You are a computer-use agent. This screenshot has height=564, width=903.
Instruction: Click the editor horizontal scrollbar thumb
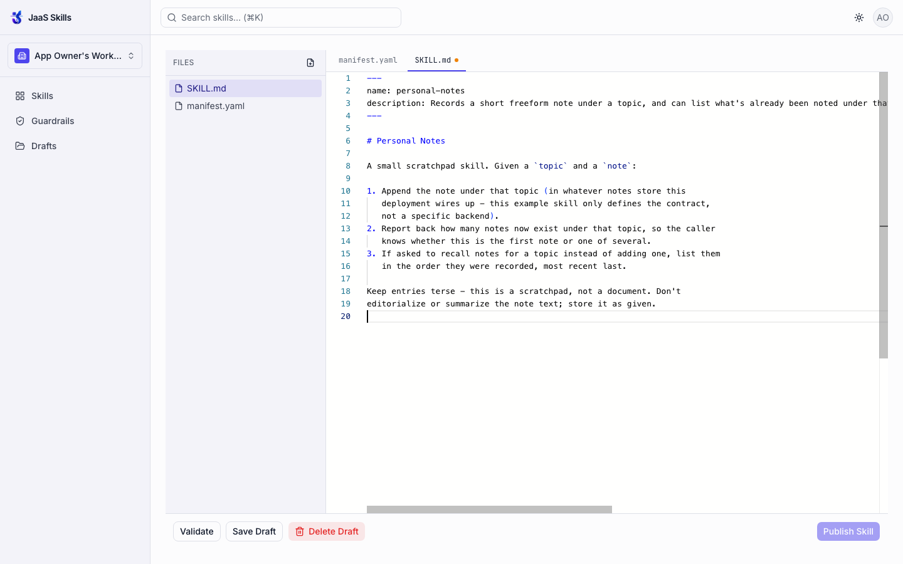pos(489,509)
